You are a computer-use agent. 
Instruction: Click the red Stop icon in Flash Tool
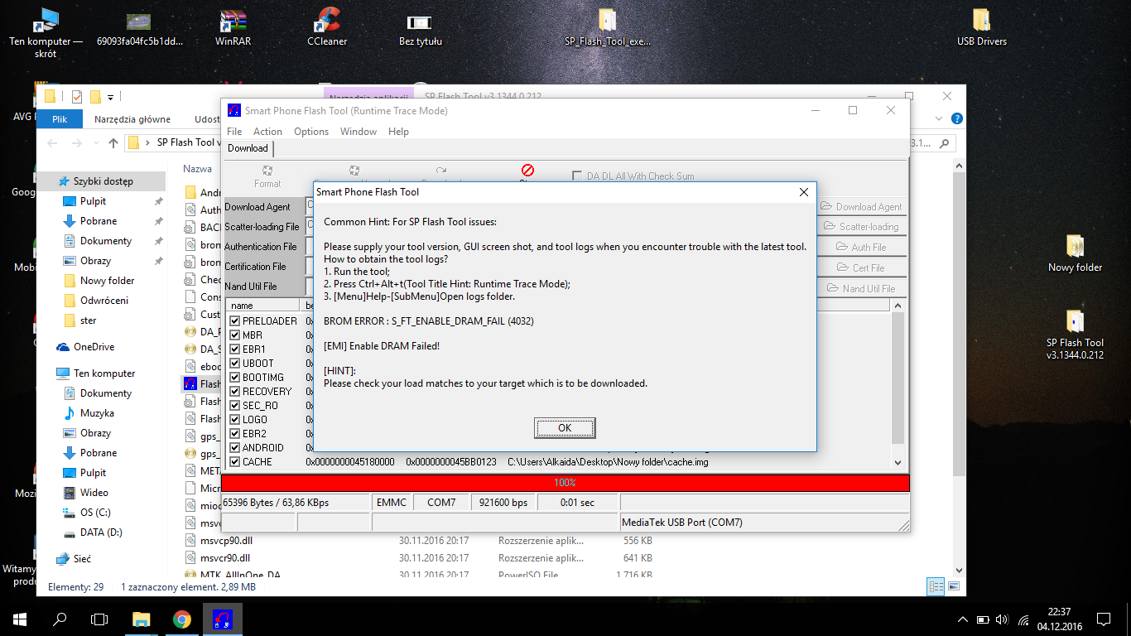527,171
